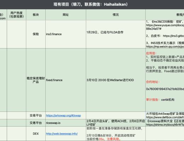
Task: Click the red 35u 注意风险 text
Action: tap(110, 139)
